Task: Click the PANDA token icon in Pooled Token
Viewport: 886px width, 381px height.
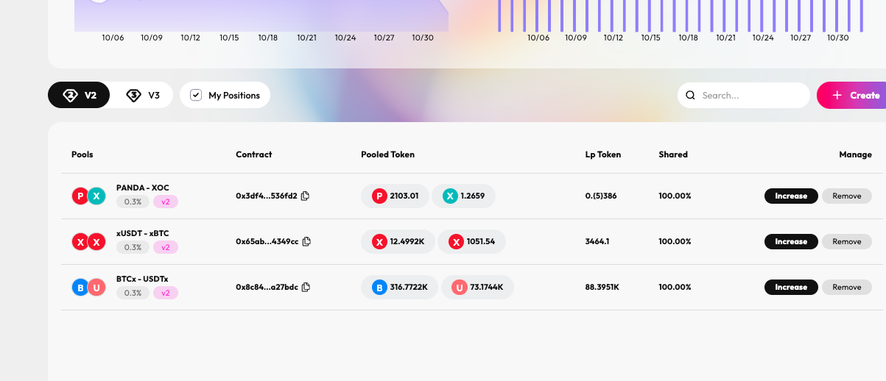Action: 379,196
